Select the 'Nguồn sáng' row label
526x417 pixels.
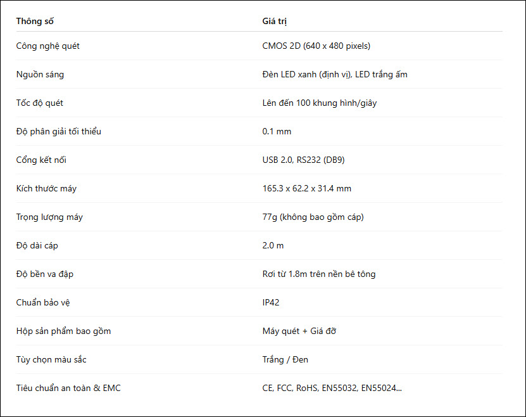coord(40,75)
